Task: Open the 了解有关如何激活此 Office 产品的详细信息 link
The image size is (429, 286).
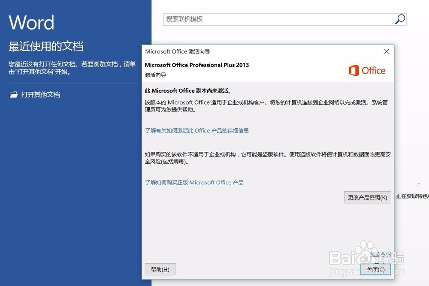Action: click(197, 131)
